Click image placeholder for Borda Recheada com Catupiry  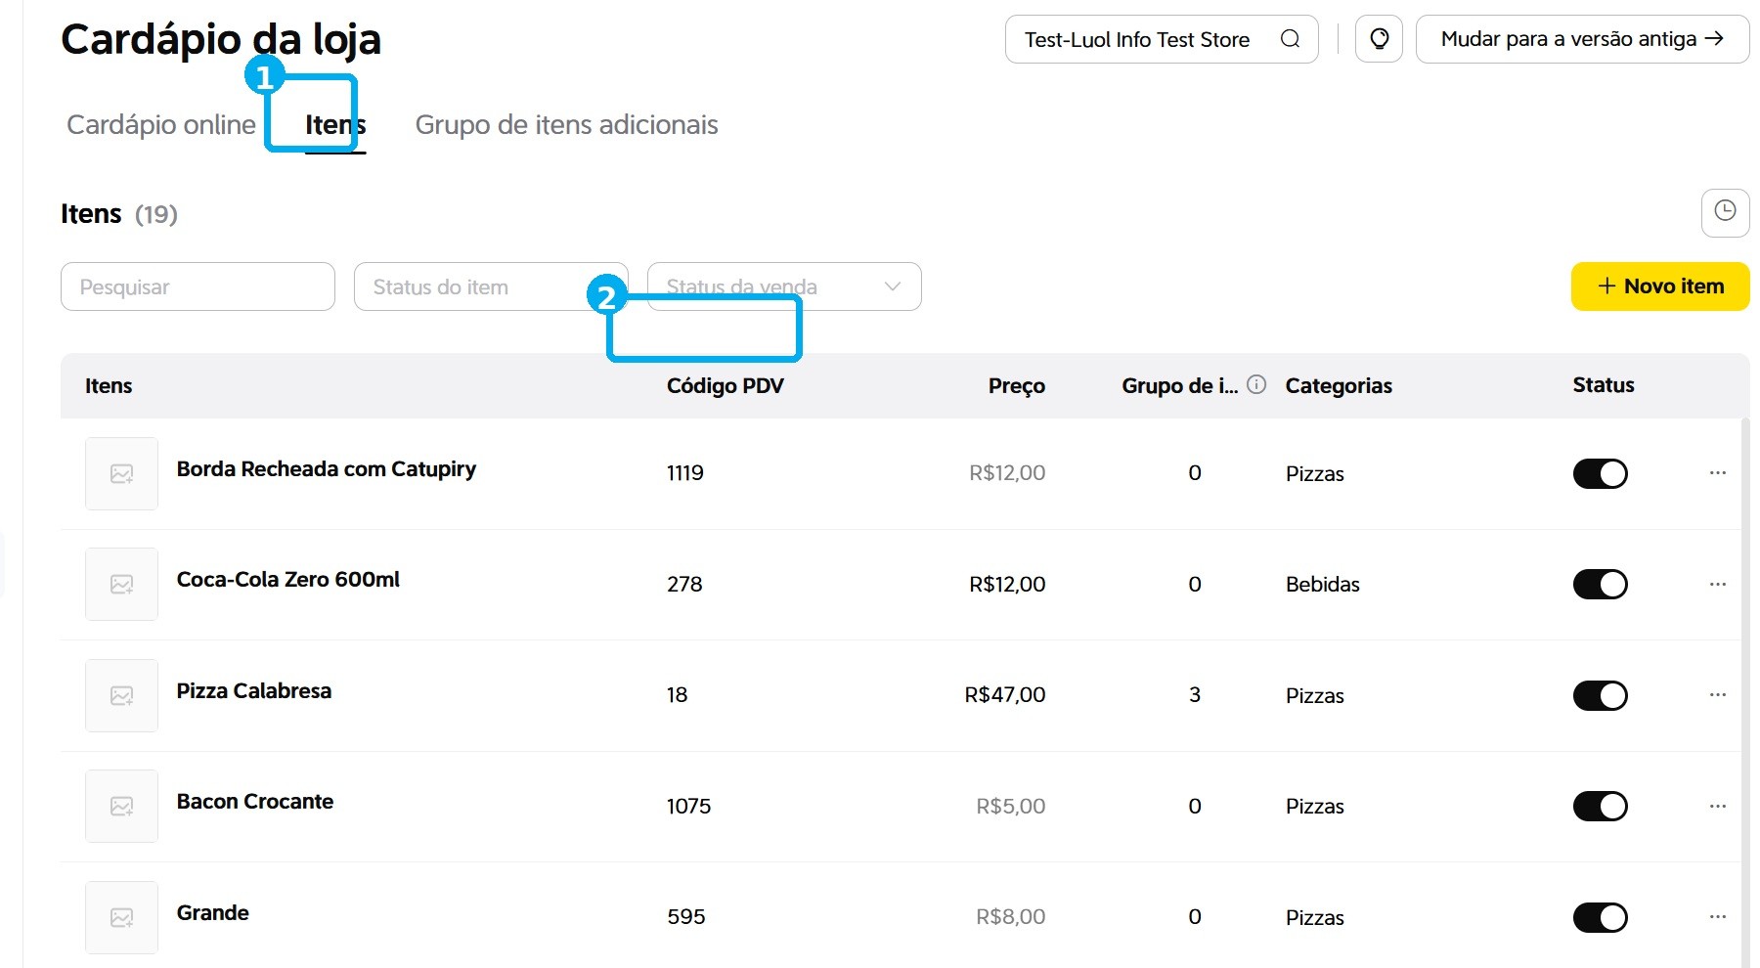tap(121, 473)
